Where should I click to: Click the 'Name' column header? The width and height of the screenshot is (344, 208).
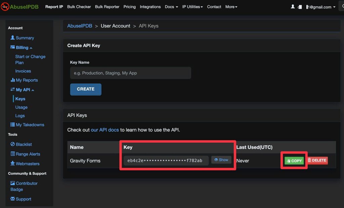coord(77,147)
